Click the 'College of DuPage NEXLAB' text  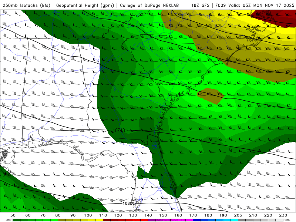(149, 6)
